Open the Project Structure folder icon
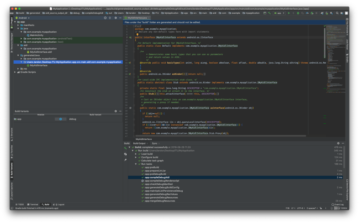The height and width of the screenshot is (223, 359). [x=342, y=13]
